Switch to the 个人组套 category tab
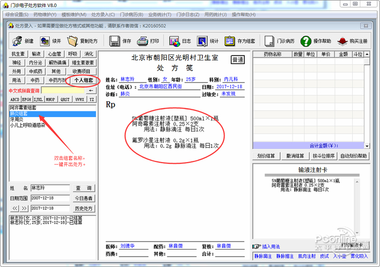 pos(84,80)
